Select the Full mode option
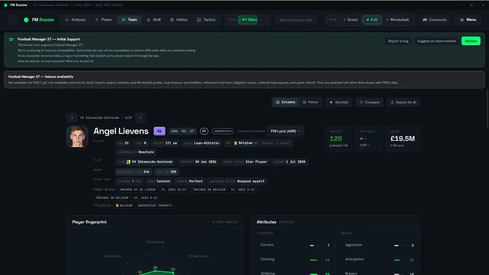 click(x=372, y=20)
